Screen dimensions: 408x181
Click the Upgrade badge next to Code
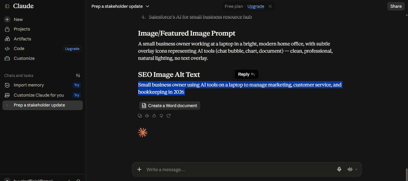72,49
